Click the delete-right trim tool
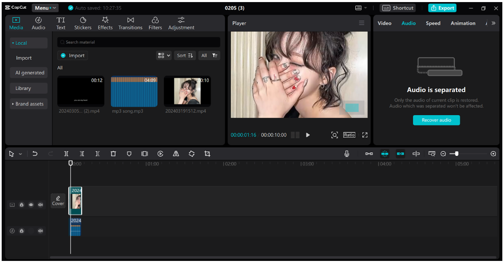This screenshot has height=263, width=504. tap(97, 154)
